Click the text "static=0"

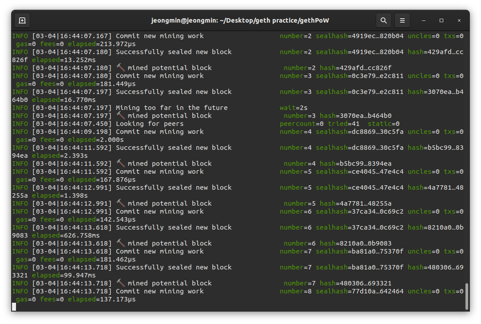[384, 124]
